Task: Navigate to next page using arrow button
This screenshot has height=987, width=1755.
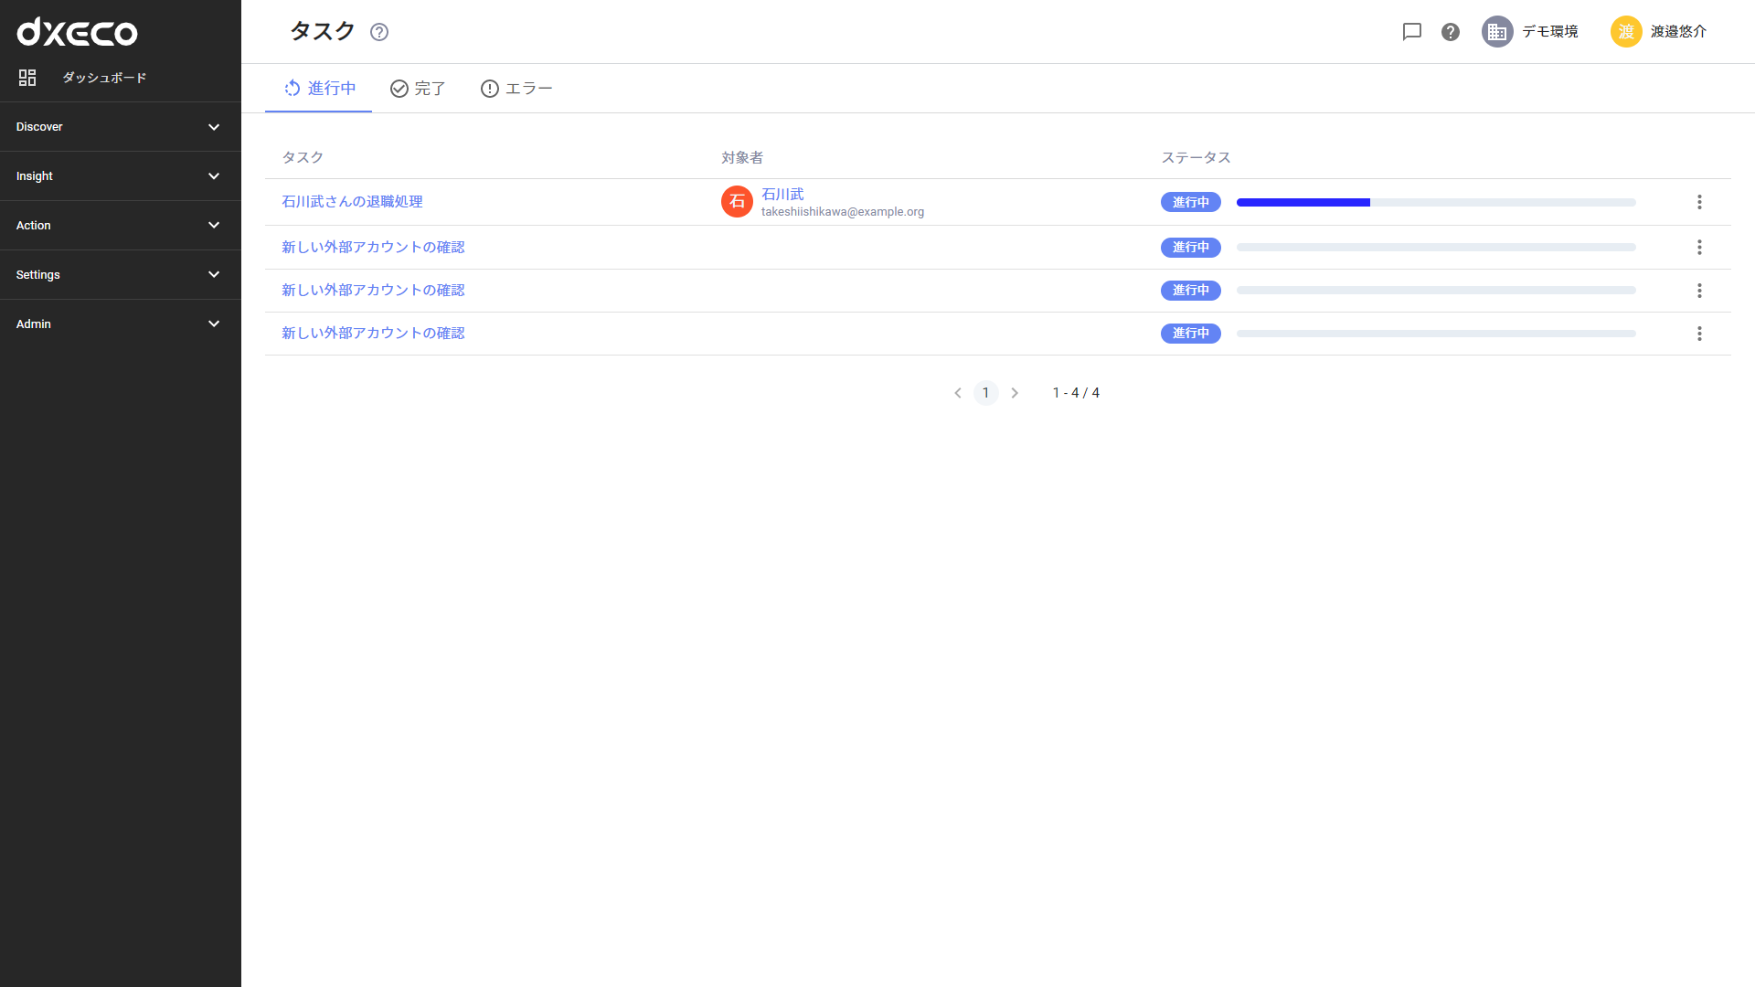Action: tap(1015, 393)
